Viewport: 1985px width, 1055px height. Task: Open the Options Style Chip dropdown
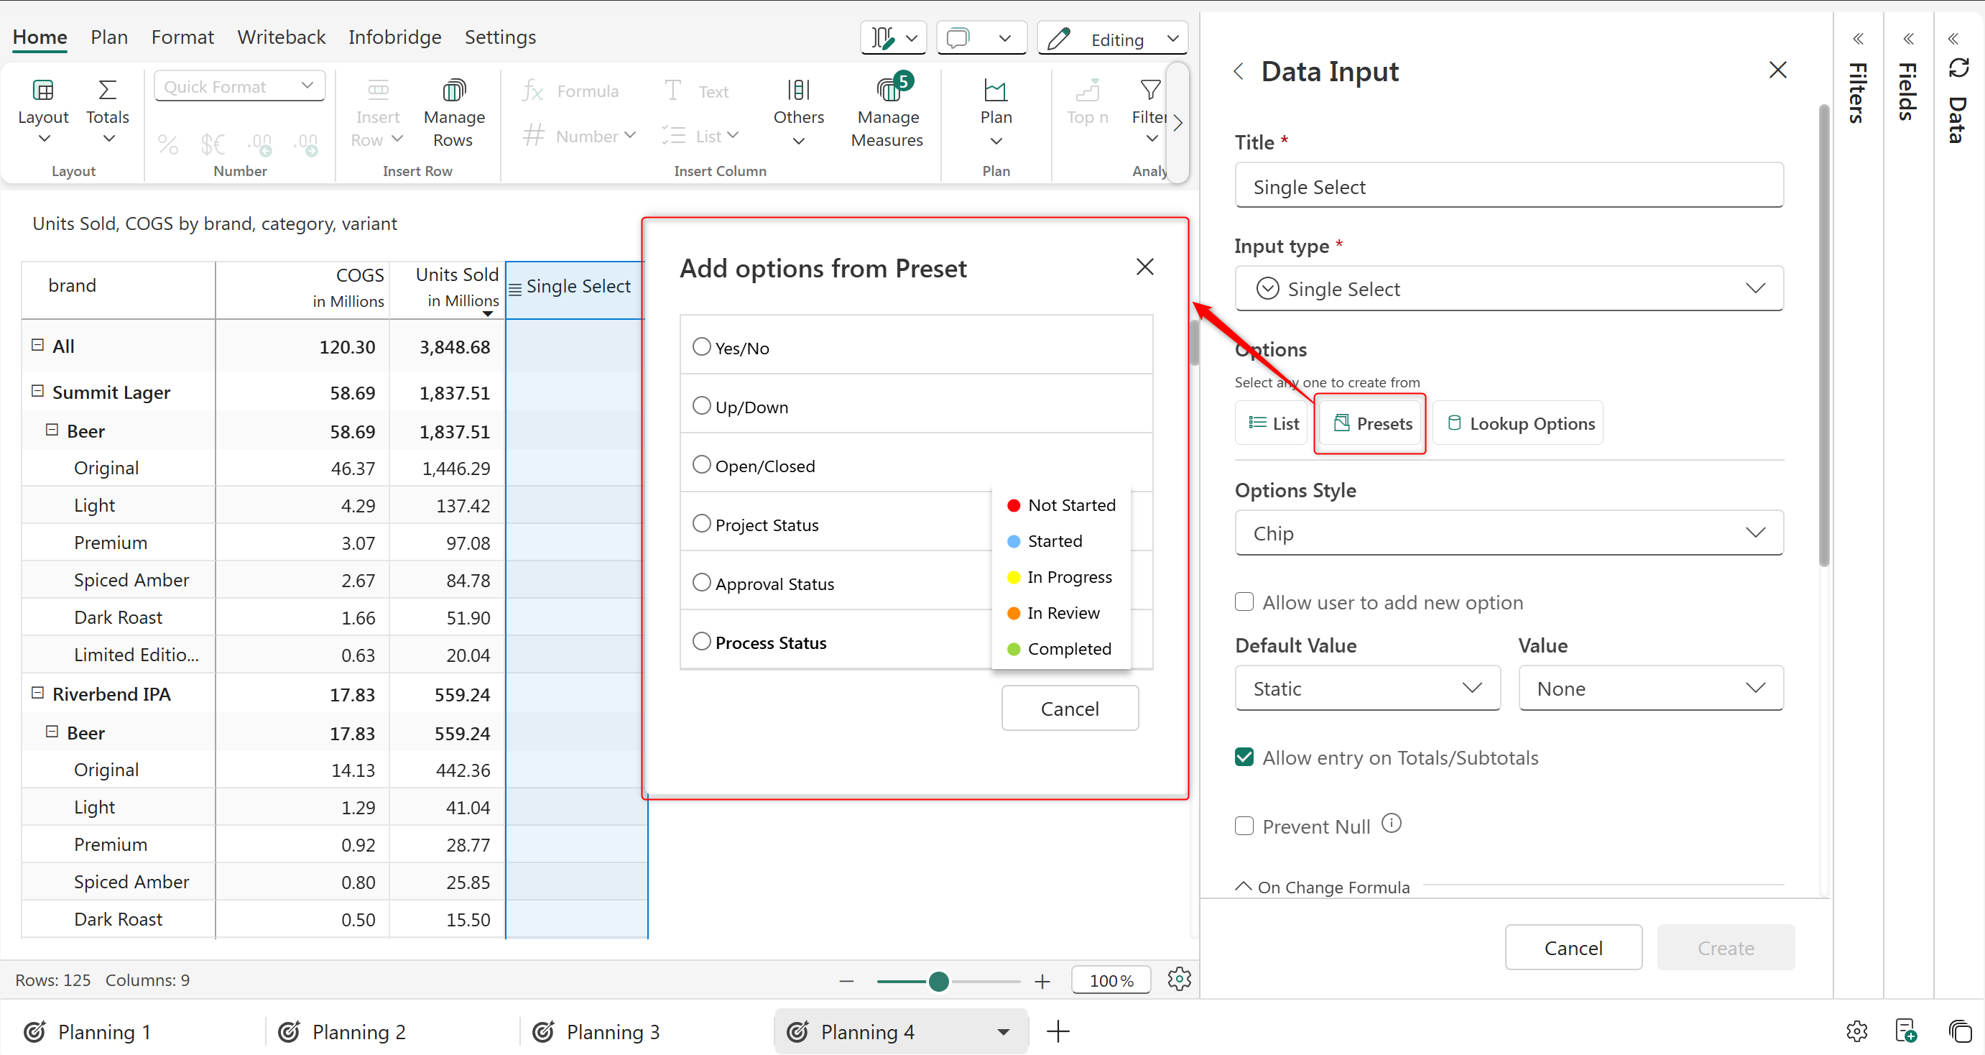pos(1508,533)
